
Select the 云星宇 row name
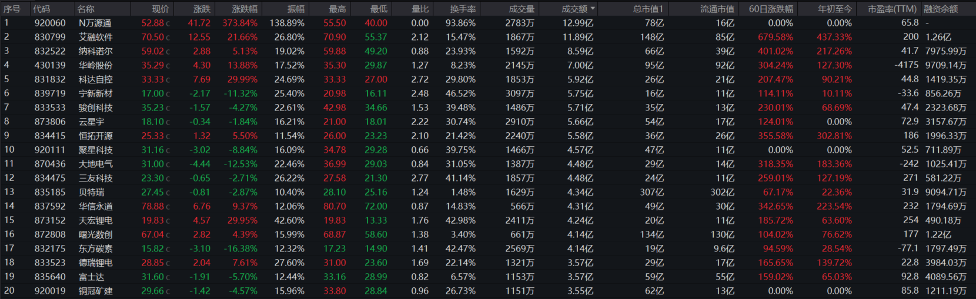[91, 122]
